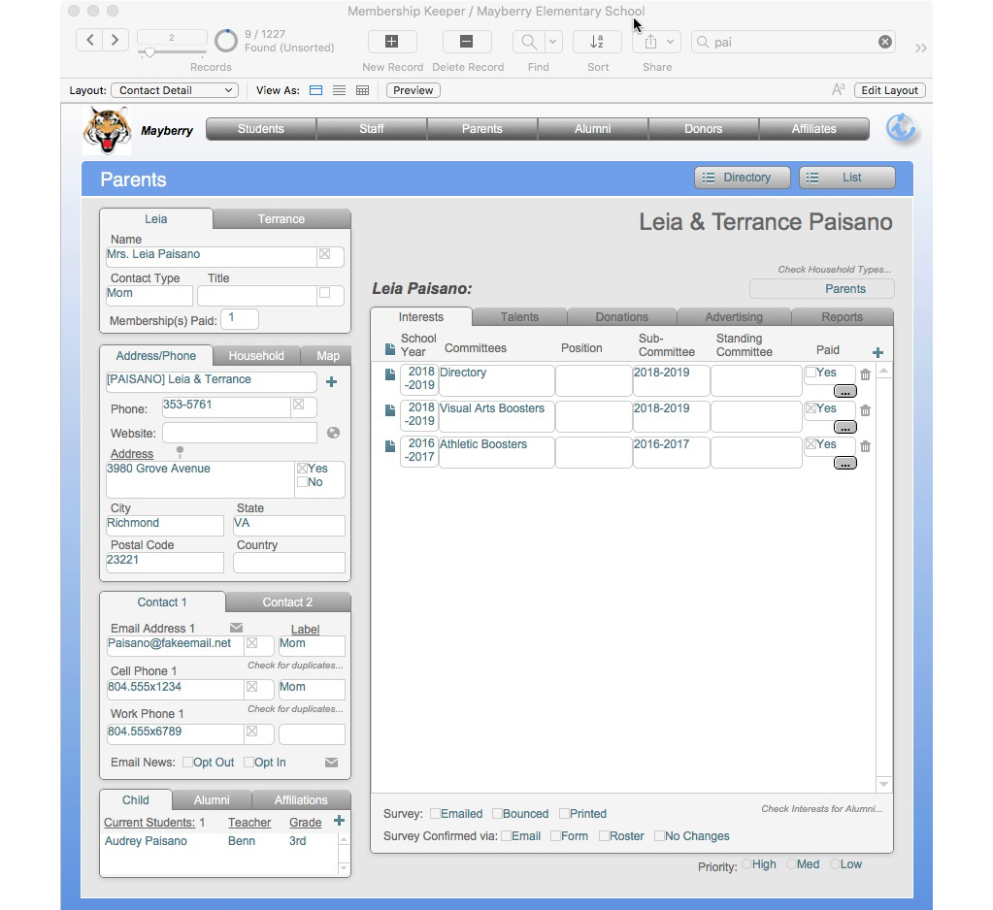Check Survey Confirmed via Roster
993x910 pixels.
(x=604, y=836)
